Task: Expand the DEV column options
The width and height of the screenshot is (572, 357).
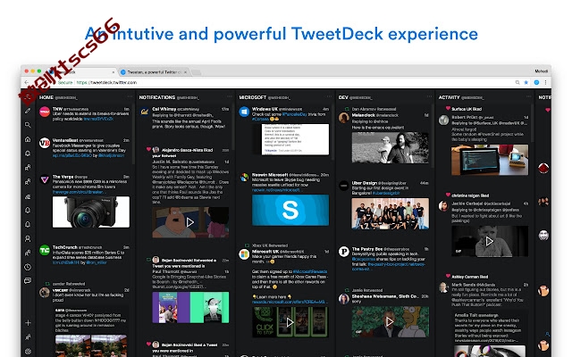Action: 429,97
